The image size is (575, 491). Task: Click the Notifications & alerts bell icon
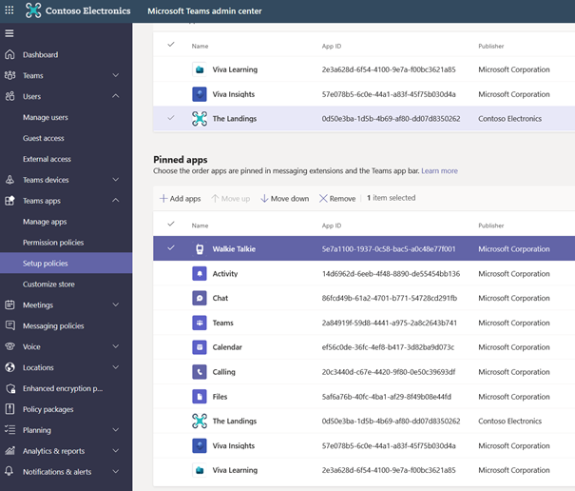(x=10, y=471)
